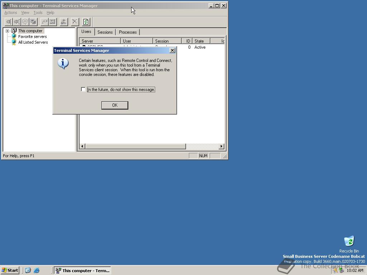Click OK in the dialog
Image resolution: width=367 pixels, height=275 pixels.
click(115, 105)
